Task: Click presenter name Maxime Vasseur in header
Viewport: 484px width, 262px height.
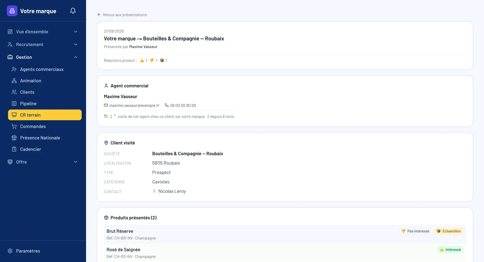Action: point(143,47)
